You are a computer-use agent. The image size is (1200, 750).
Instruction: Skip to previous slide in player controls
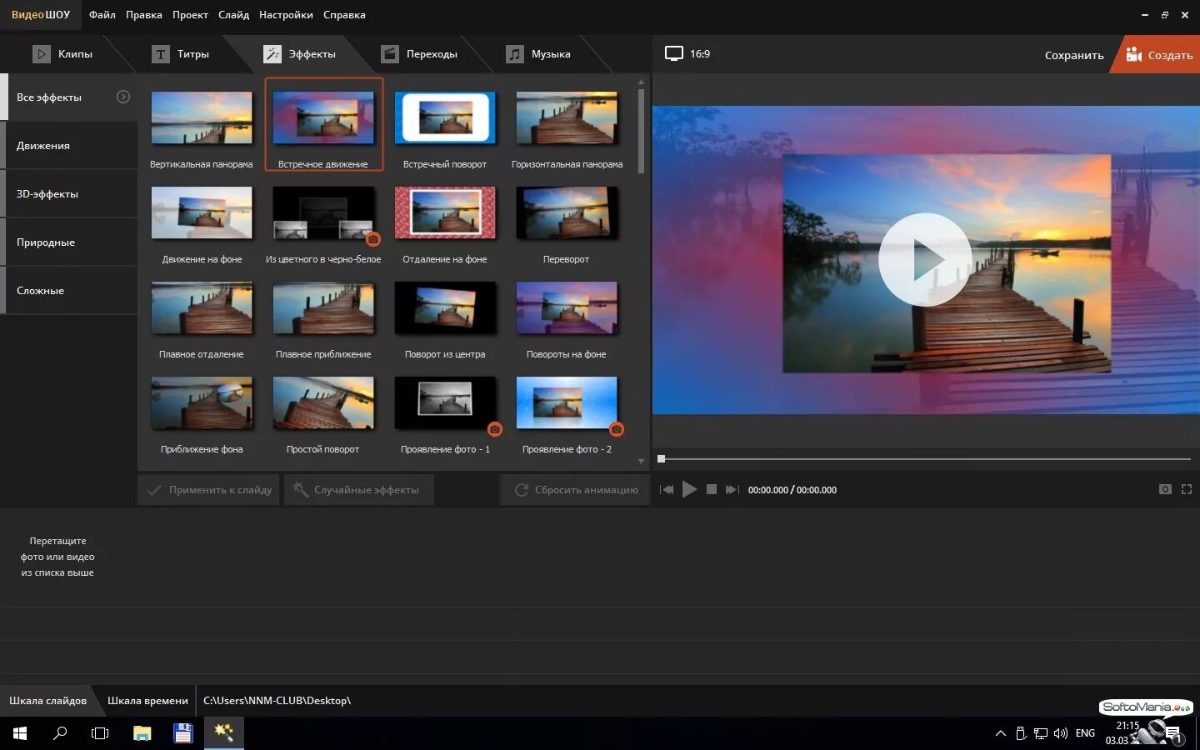click(x=667, y=489)
